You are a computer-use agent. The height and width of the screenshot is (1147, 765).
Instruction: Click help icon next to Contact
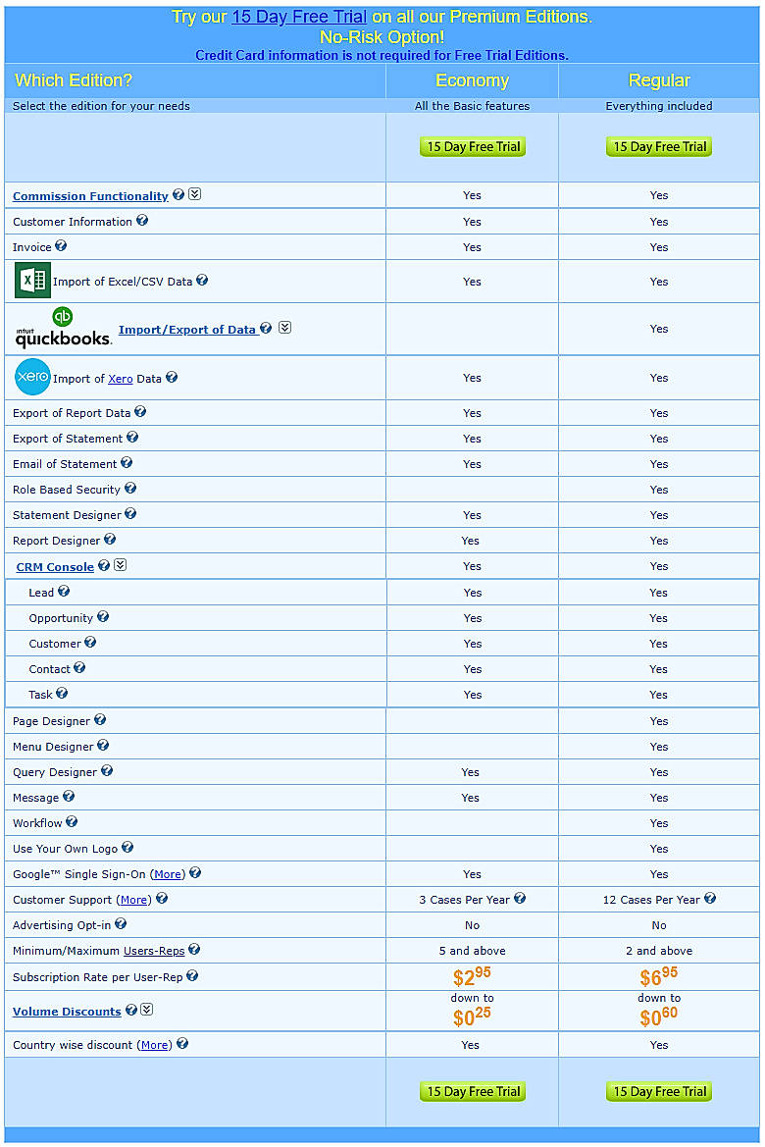click(x=79, y=668)
